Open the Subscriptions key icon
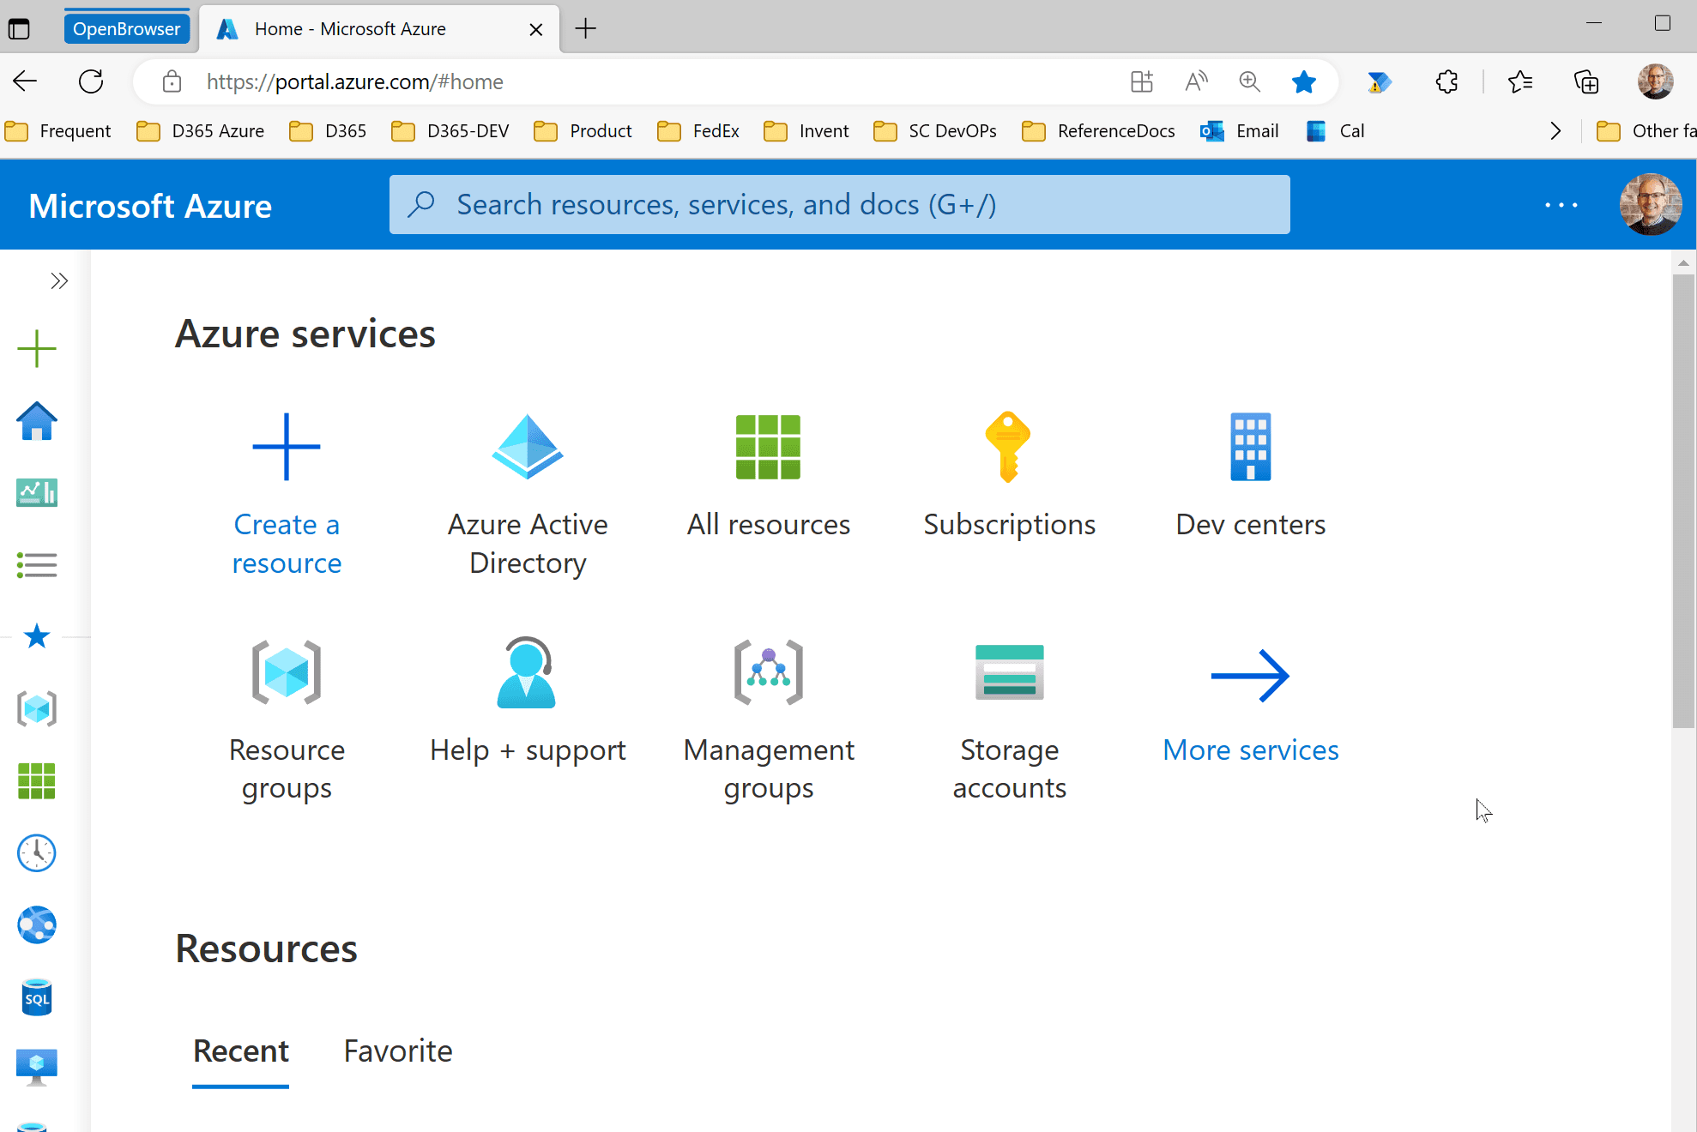 click(x=1008, y=448)
